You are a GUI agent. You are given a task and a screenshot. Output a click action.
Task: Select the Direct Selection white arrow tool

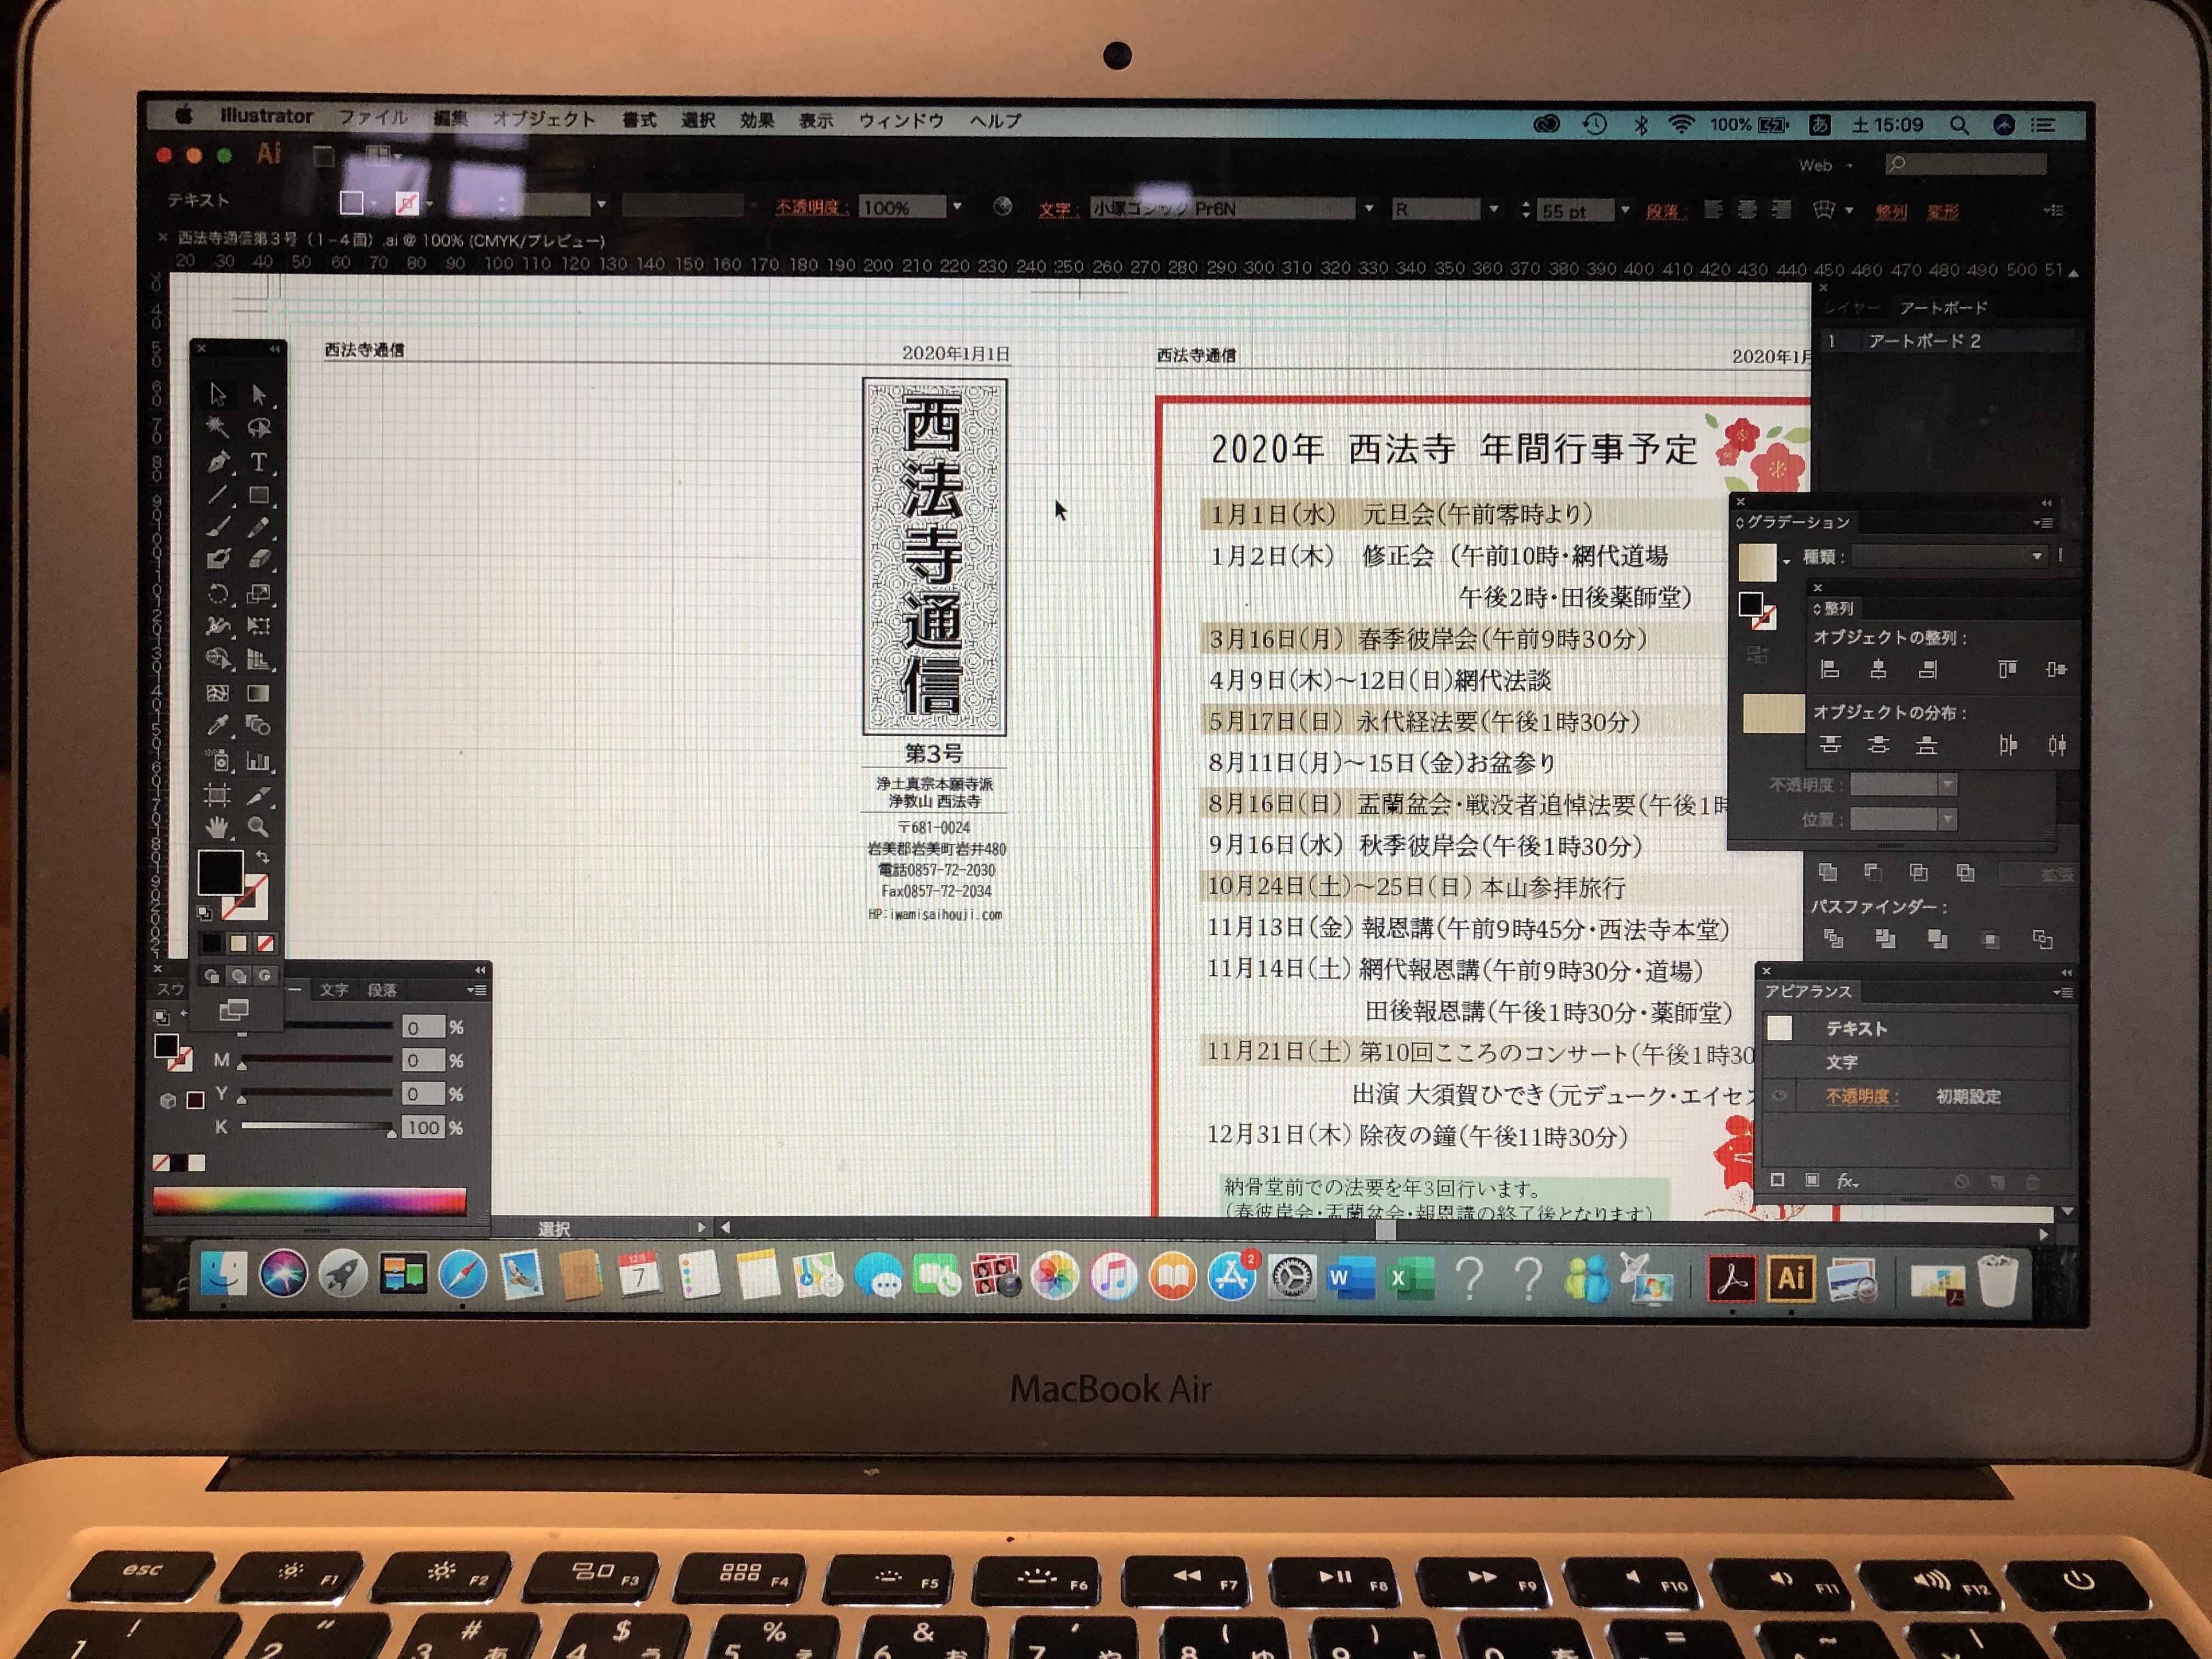pyautogui.click(x=258, y=394)
